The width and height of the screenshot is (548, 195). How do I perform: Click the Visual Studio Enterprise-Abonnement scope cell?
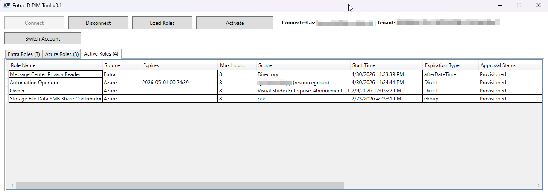click(x=303, y=91)
